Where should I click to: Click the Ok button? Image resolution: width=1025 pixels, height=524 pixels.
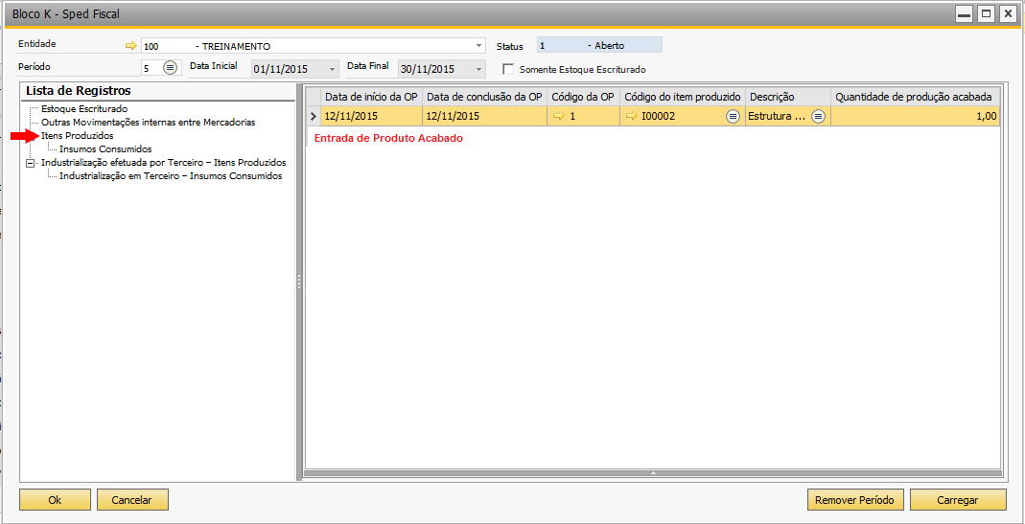[x=55, y=500]
